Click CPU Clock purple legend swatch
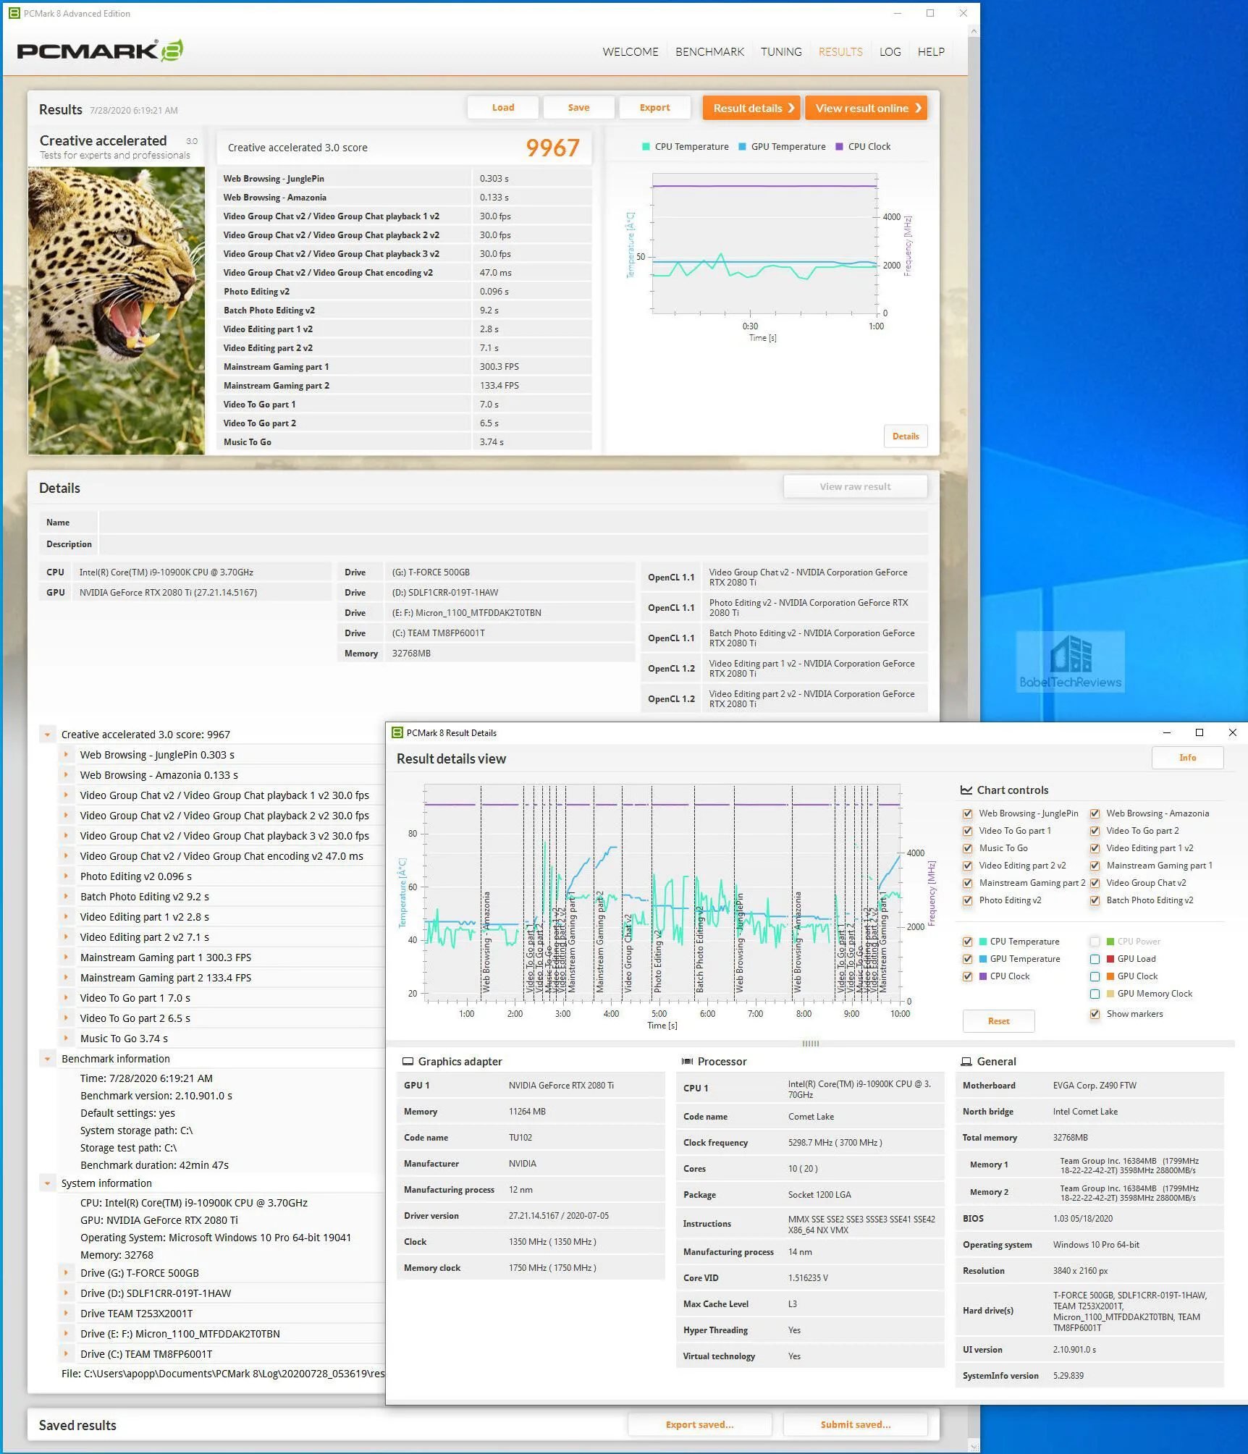 tap(839, 147)
